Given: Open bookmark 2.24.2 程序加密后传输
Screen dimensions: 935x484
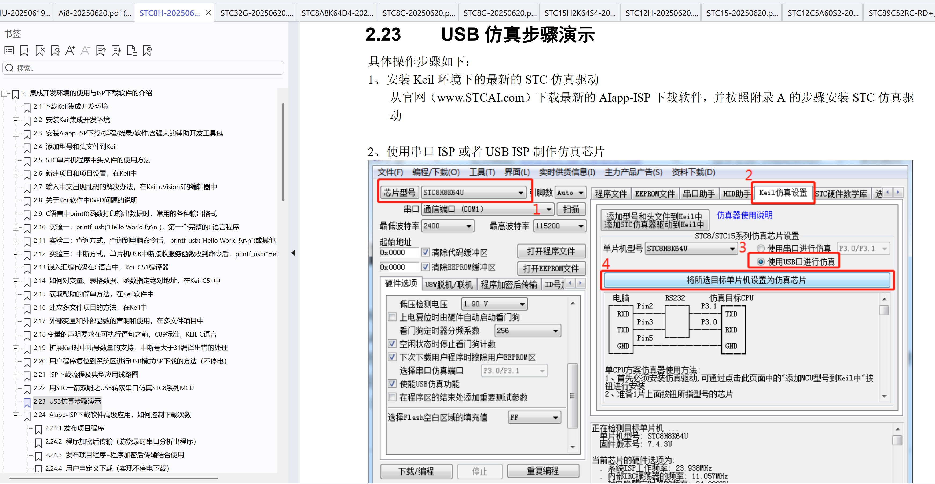Looking at the screenshot, I should click(x=120, y=442).
